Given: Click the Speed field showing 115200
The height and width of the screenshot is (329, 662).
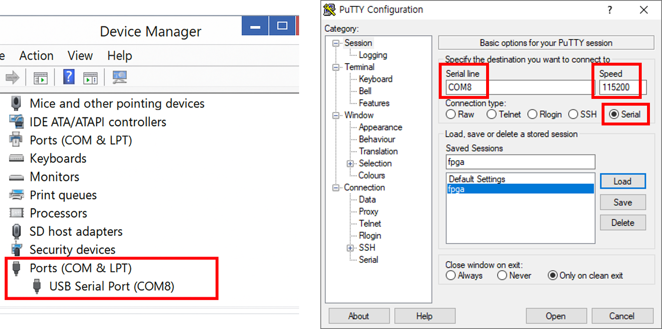Looking at the screenshot, I should click(x=623, y=87).
